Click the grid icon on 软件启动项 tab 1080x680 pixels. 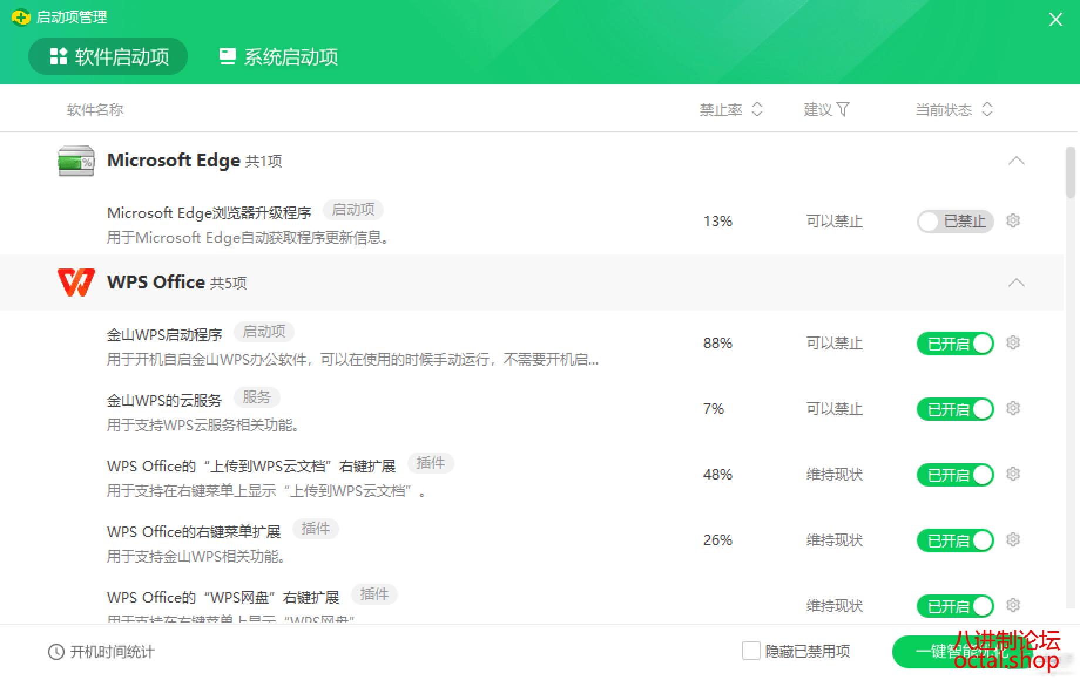[x=59, y=56]
